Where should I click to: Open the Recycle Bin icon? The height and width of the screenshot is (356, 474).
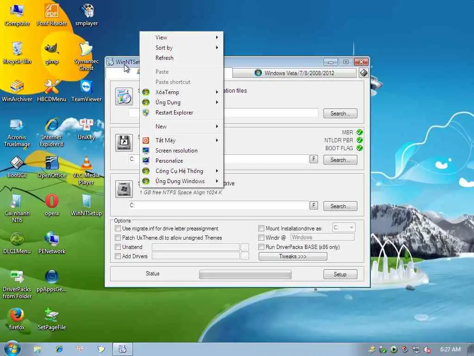[x=17, y=53]
